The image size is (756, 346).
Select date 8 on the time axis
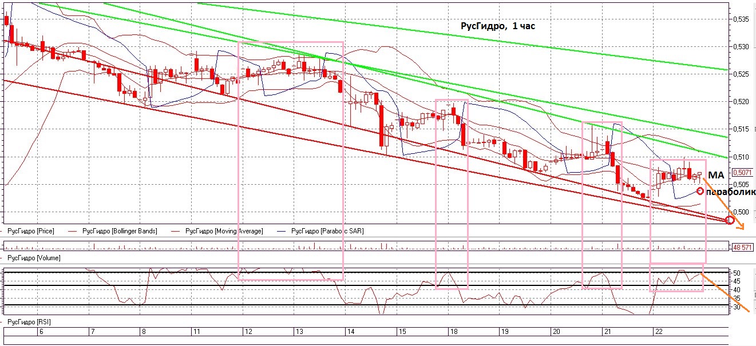point(144,332)
